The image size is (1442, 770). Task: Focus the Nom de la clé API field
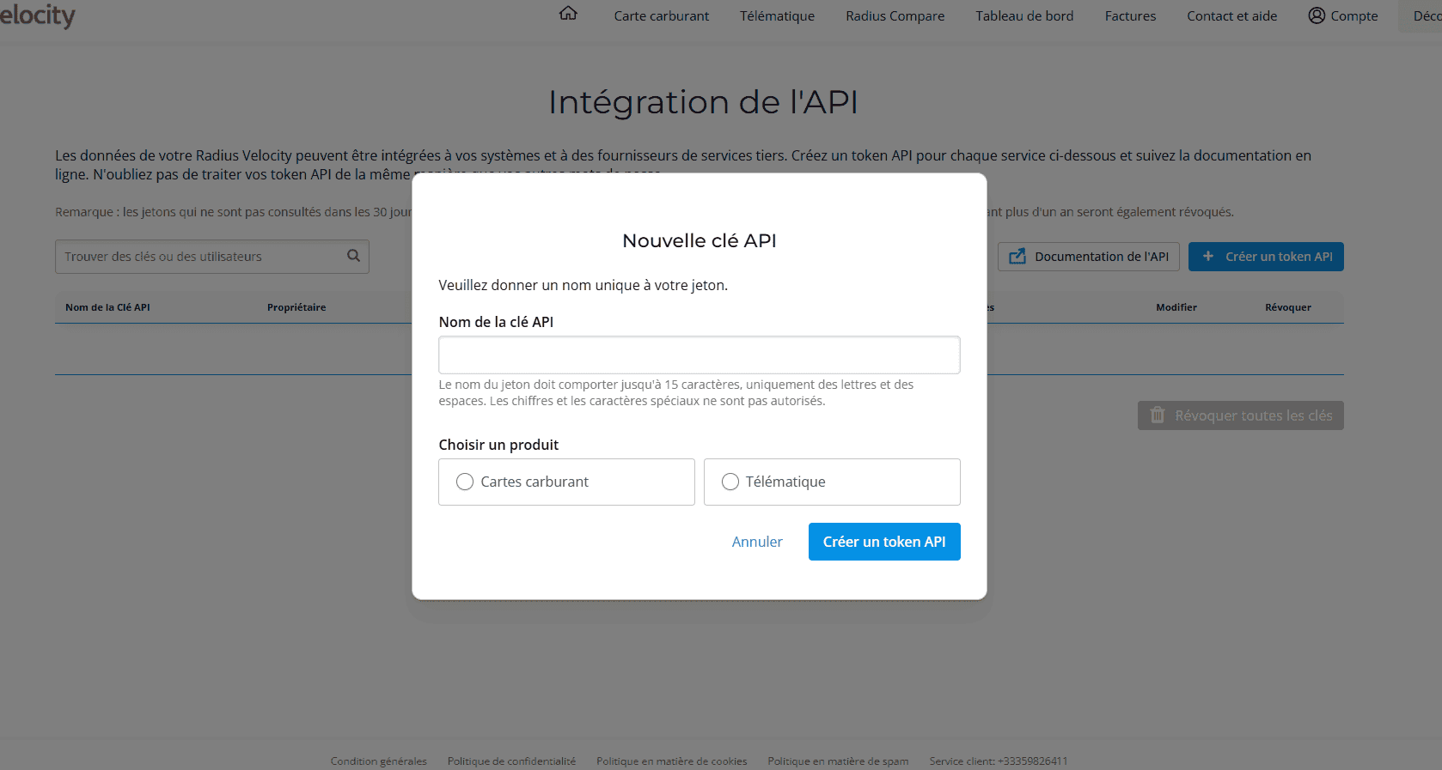pyautogui.click(x=699, y=355)
